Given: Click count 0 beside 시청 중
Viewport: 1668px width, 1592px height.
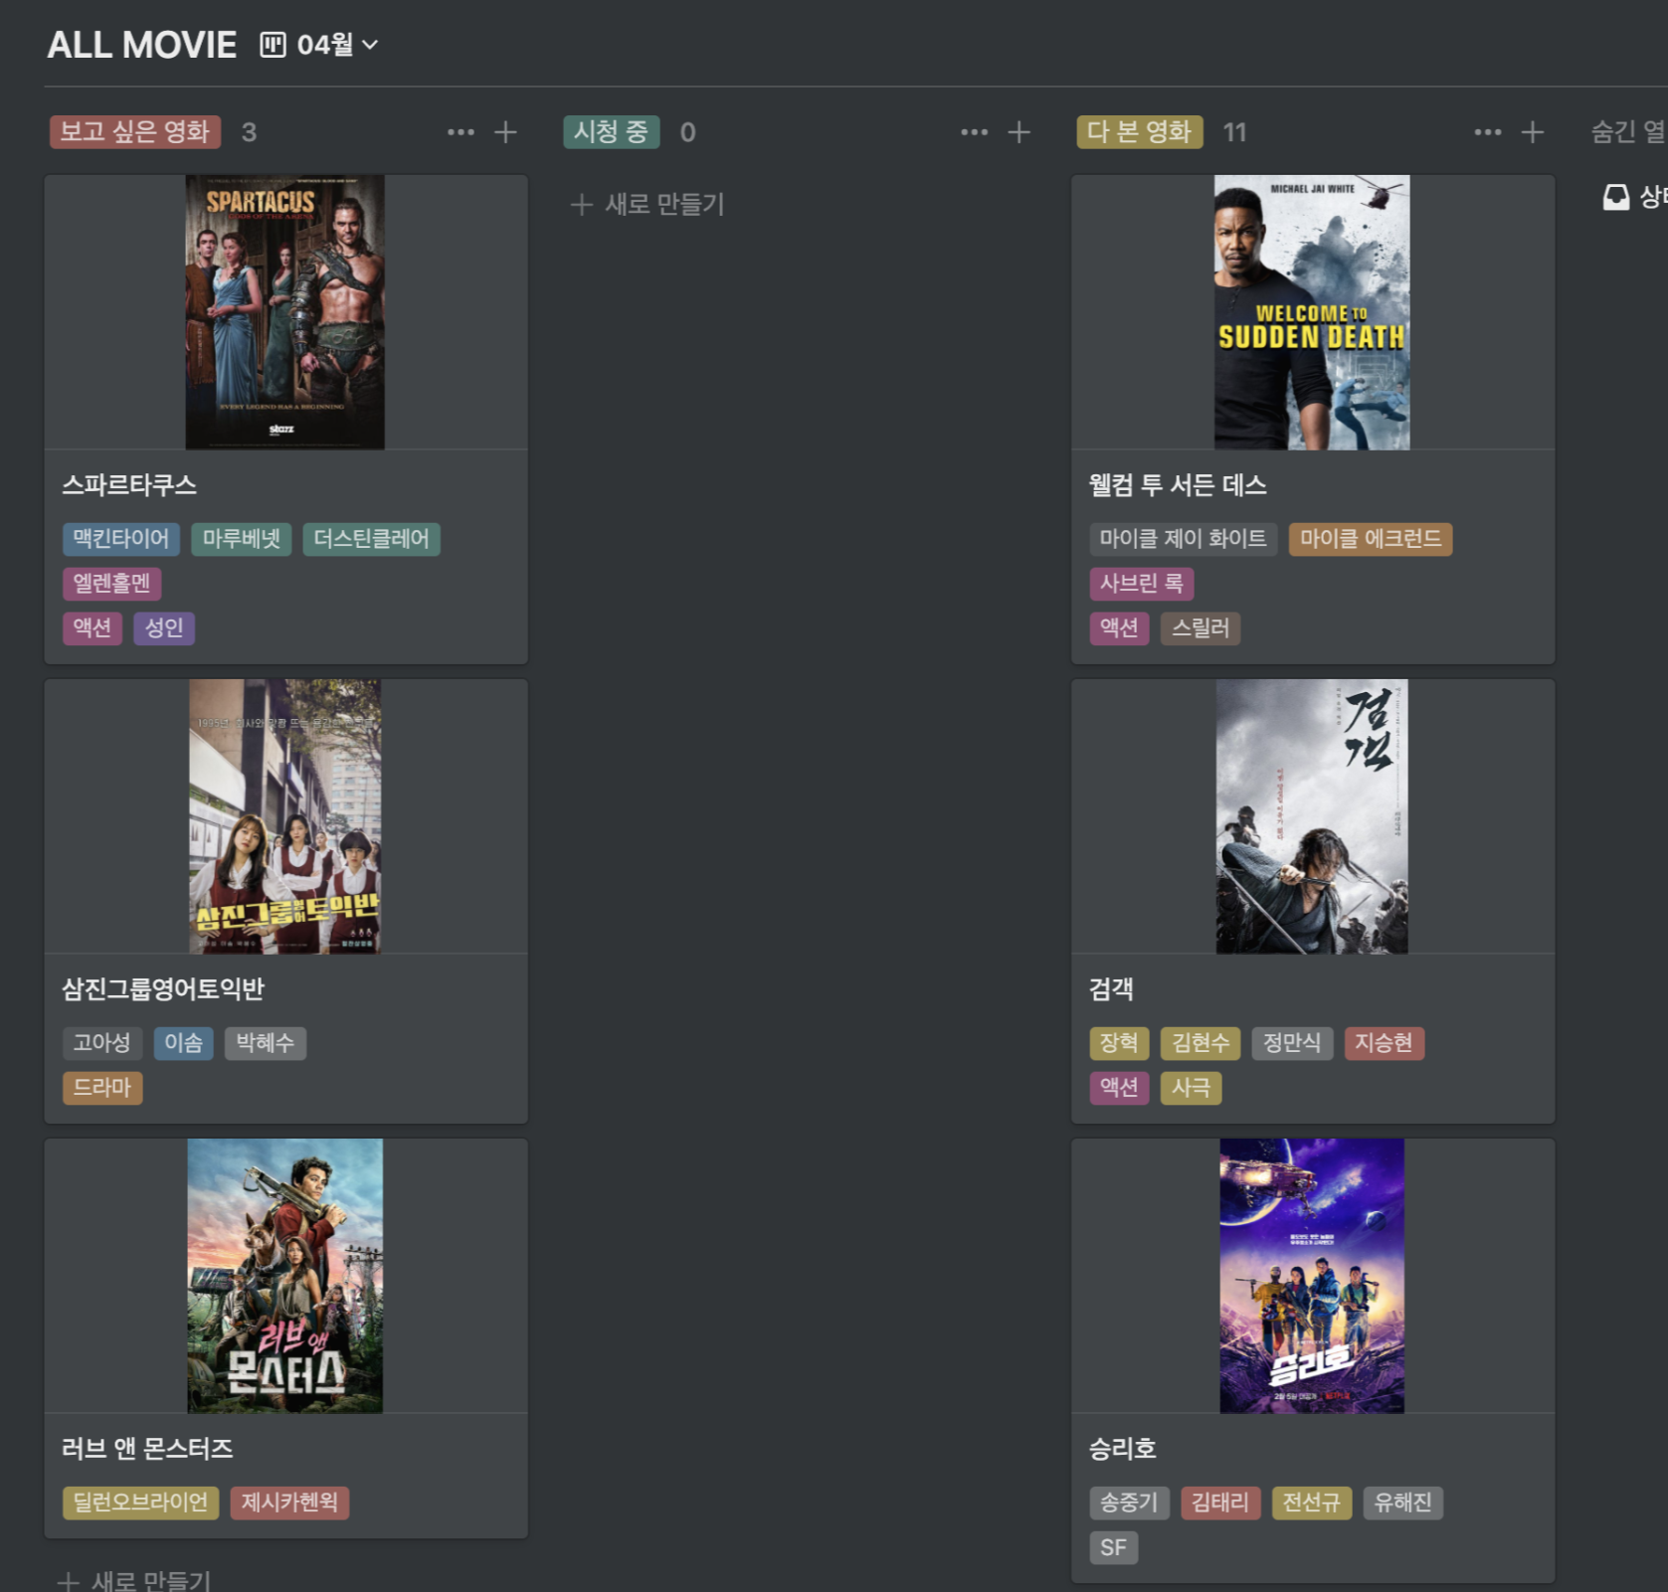Looking at the screenshot, I should tap(687, 132).
